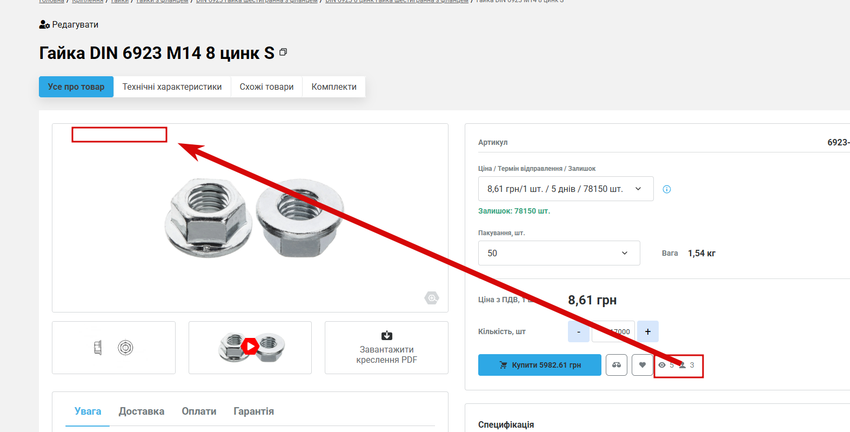Decrease quantity with the minus button

[579, 331]
